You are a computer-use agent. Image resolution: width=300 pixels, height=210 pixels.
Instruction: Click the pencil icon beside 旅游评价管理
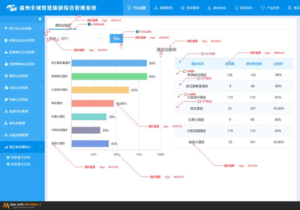pyautogui.click(x=6, y=111)
